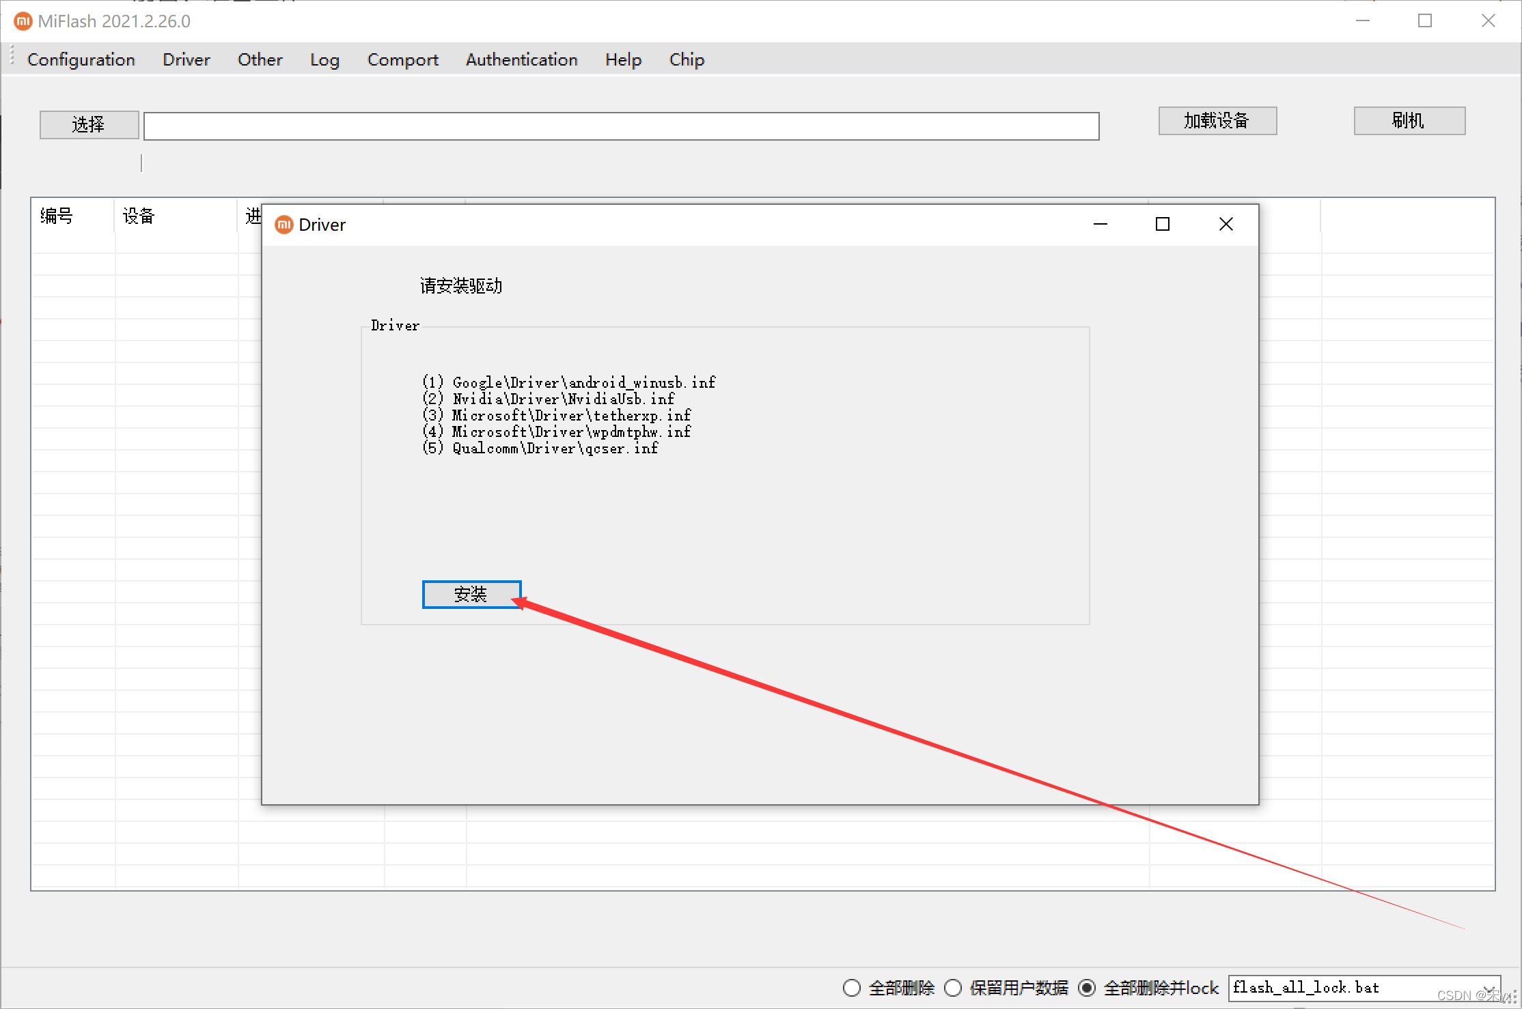Click the 安装 install button

[471, 594]
